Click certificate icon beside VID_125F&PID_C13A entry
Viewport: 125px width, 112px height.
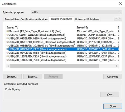[8, 57]
